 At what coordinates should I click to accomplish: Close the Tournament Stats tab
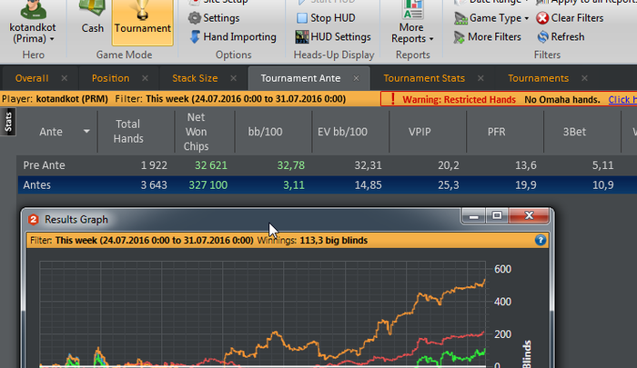480,78
